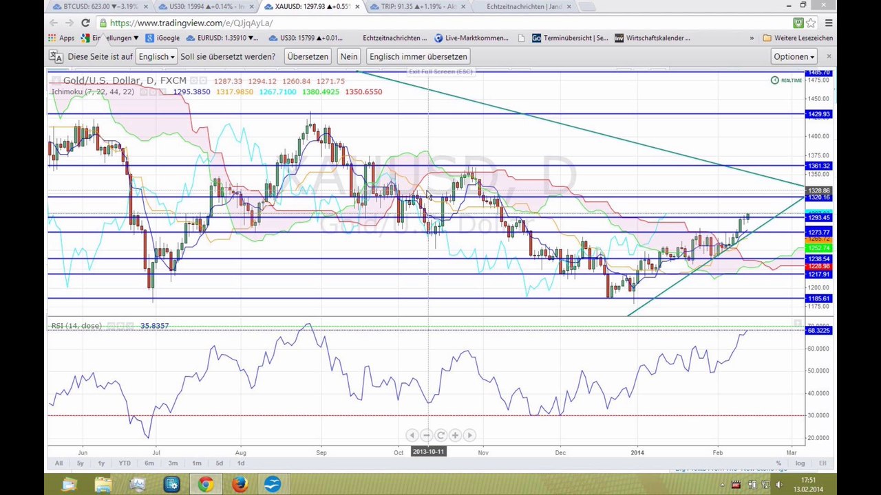Switch to the TRIP browser tab

(414, 7)
